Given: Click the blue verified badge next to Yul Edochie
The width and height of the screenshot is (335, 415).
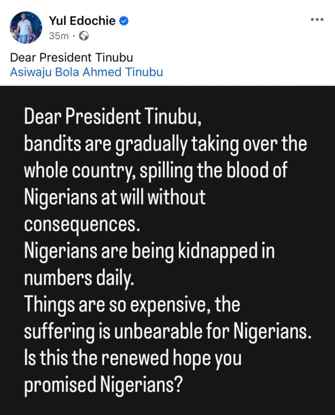Looking at the screenshot, I should pyautogui.click(x=125, y=21).
